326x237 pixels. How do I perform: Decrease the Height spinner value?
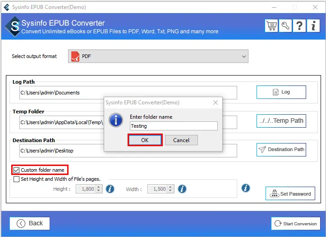(99, 191)
